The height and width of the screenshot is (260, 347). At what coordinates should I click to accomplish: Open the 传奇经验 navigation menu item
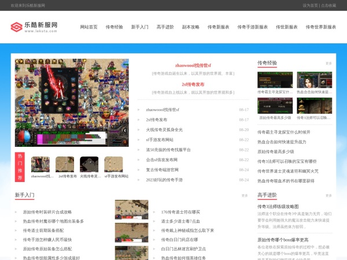(114, 27)
